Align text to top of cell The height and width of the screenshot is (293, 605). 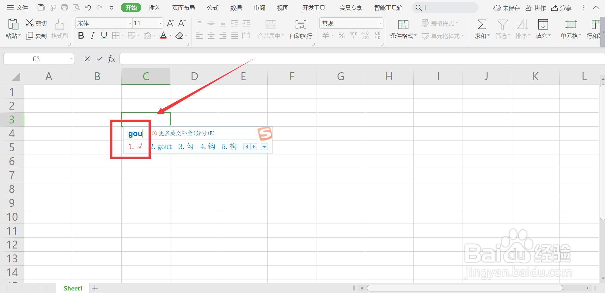pyautogui.click(x=199, y=23)
